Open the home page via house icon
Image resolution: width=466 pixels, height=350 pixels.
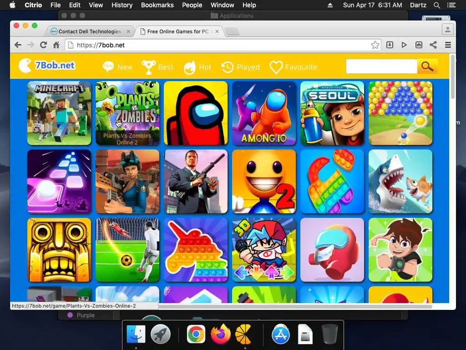tap(56, 45)
